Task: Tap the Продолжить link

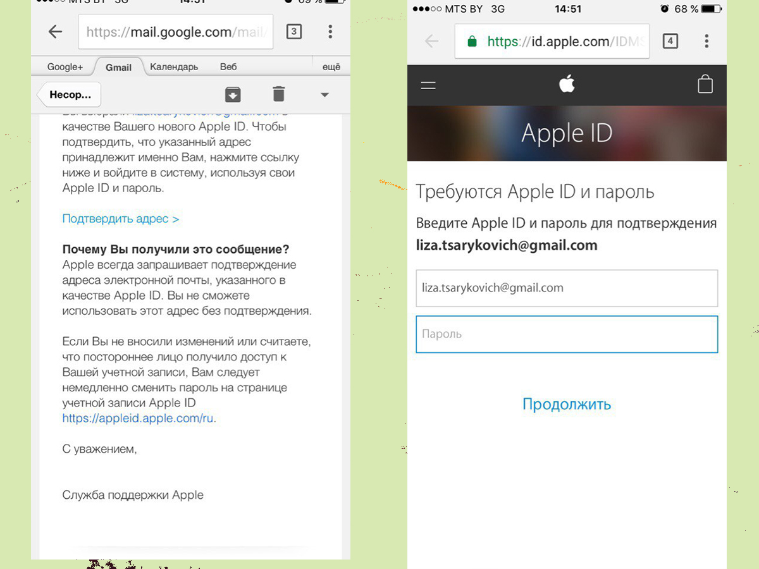Action: click(567, 404)
